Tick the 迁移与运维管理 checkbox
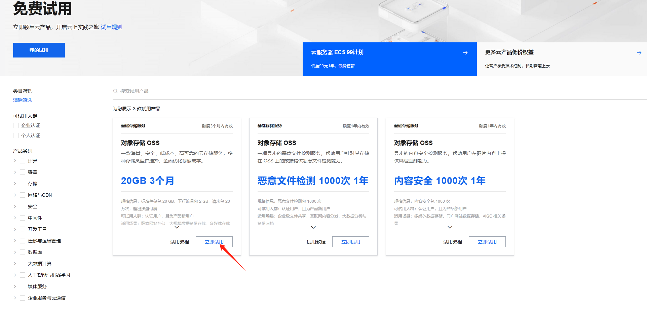The height and width of the screenshot is (310, 647). click(x=23, y=241)
